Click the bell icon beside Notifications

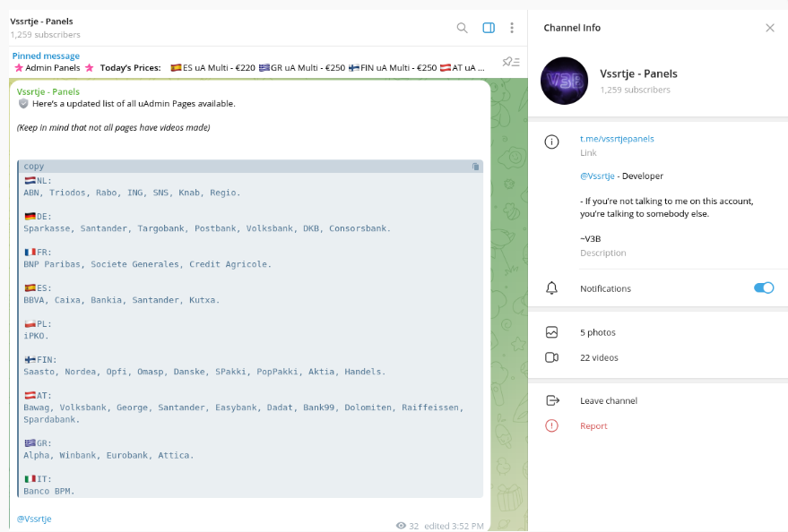click(552, 287)
